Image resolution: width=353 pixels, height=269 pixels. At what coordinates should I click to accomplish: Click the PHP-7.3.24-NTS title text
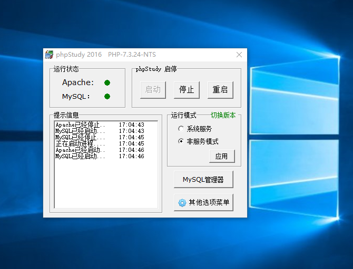pyautogui.click(x=132, y=55)
